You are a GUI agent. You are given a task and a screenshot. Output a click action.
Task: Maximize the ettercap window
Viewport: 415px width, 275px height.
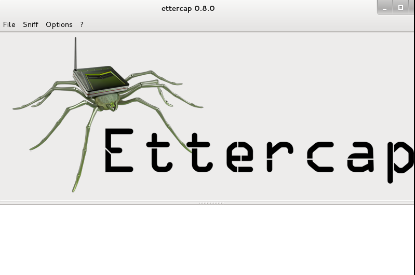pyautogui.click(x=400, y=7)
